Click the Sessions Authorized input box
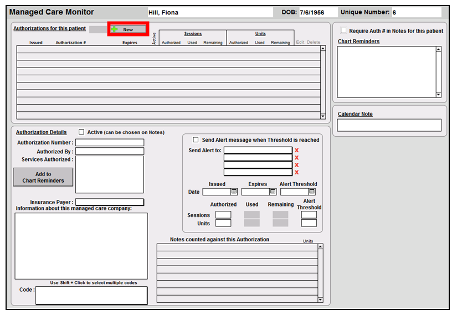The height and width of the screenshot is (315, 457). [223, 215]
